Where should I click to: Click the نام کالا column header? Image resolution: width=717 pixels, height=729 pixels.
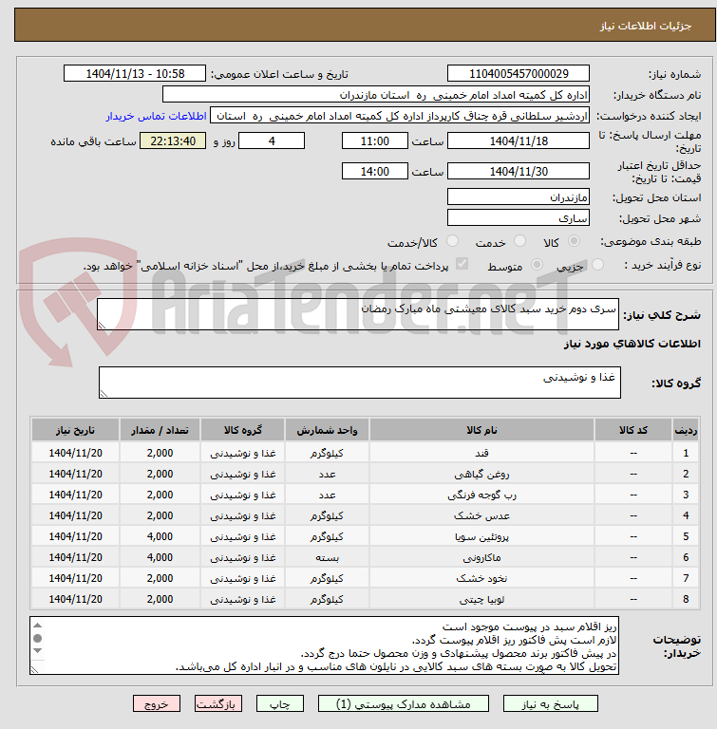pyautogui.click(x=481, y=430)
